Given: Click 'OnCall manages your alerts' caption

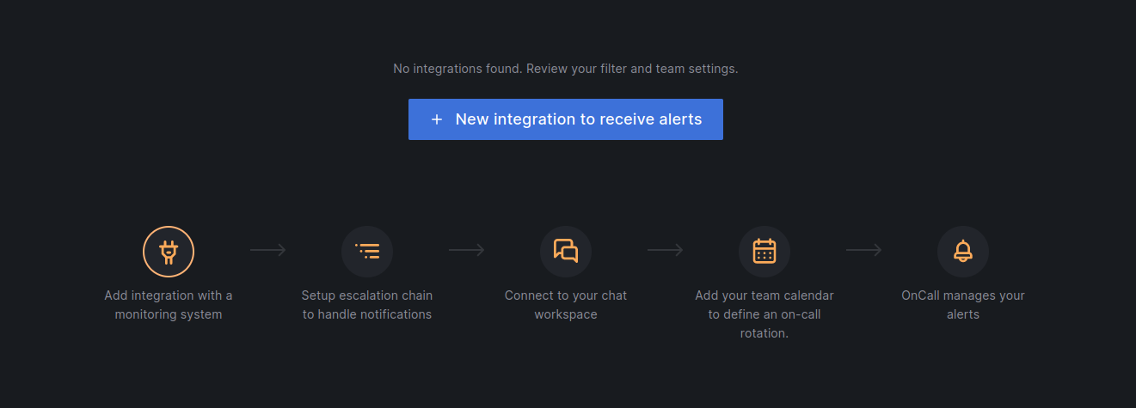Looking at the screenshot, I should coord(963,305).
